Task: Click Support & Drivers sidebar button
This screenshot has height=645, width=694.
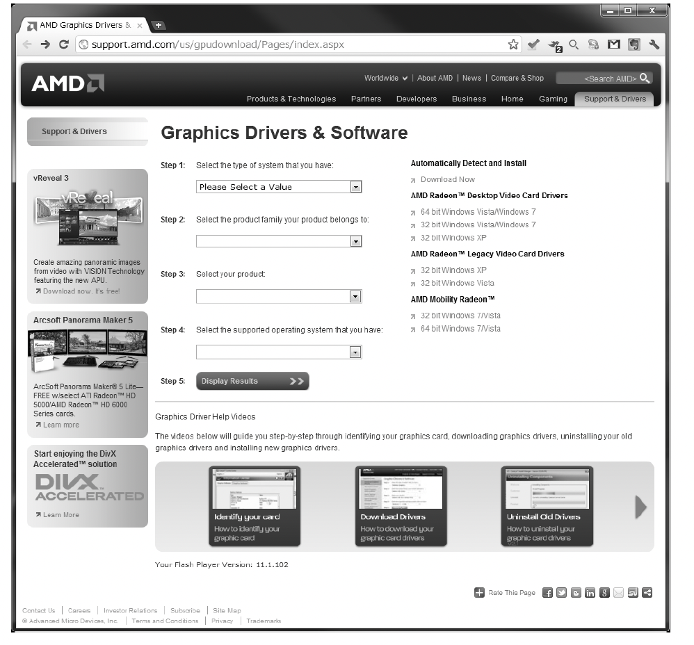Action: point(87,131)
